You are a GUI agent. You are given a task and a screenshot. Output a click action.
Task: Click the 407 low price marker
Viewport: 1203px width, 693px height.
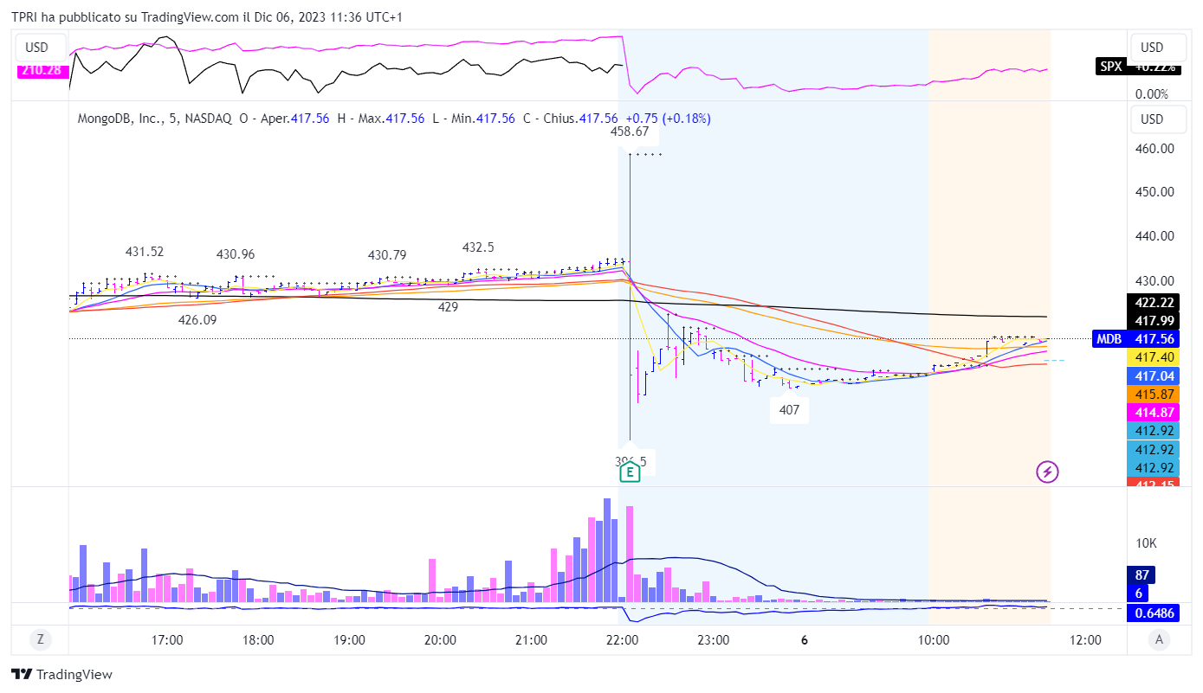(789, 410)
